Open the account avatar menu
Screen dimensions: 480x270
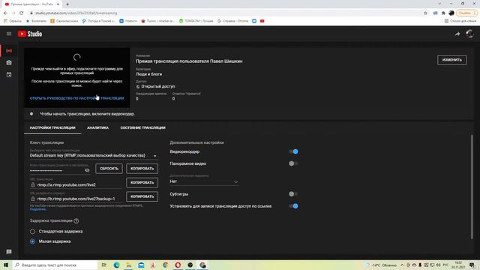click(x=469, y=33)
